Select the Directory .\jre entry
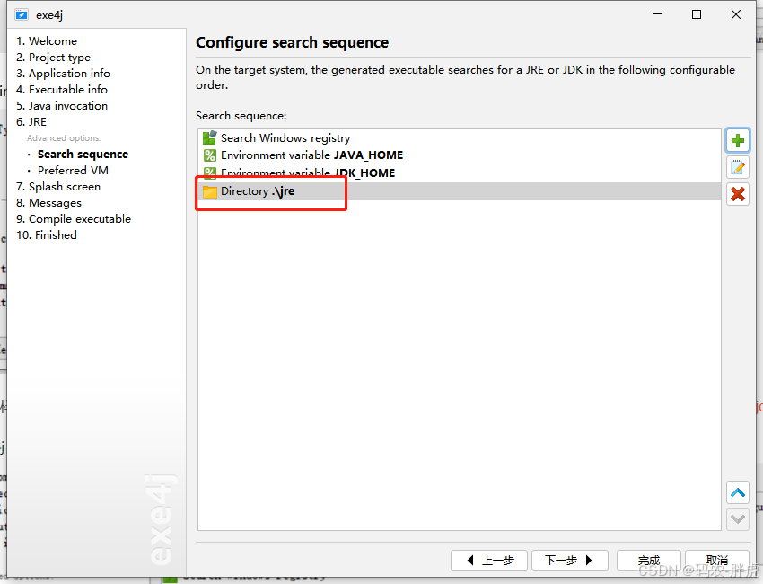 (x=262, y=190)
